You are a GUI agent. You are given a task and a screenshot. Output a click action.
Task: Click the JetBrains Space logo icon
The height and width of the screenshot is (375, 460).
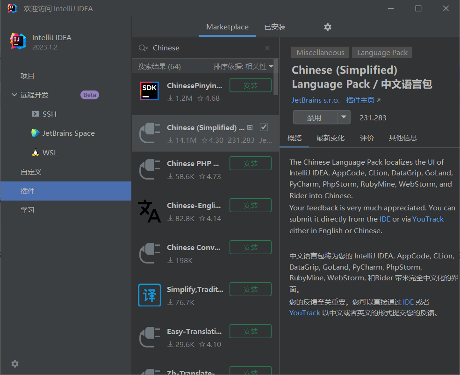pos(36,133)
